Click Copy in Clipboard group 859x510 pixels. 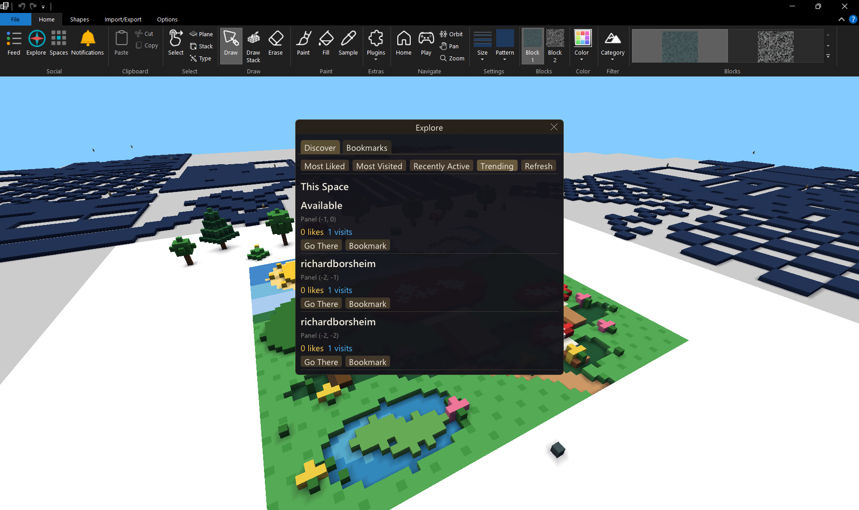[x=147, y=45]
